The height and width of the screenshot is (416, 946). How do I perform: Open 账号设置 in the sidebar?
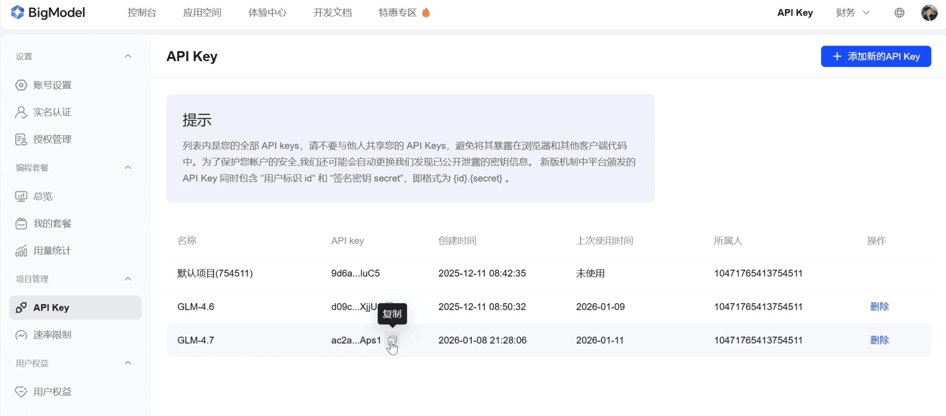pyautogui.click(x=52, y=85)
